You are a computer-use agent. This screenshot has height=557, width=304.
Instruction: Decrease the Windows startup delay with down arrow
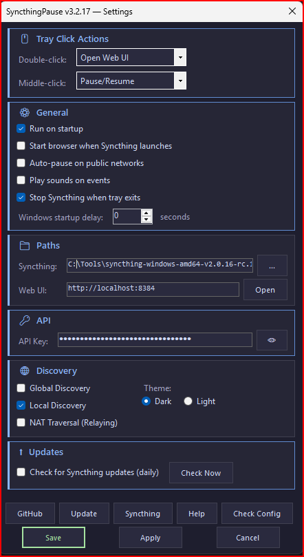tap(146, 220)
